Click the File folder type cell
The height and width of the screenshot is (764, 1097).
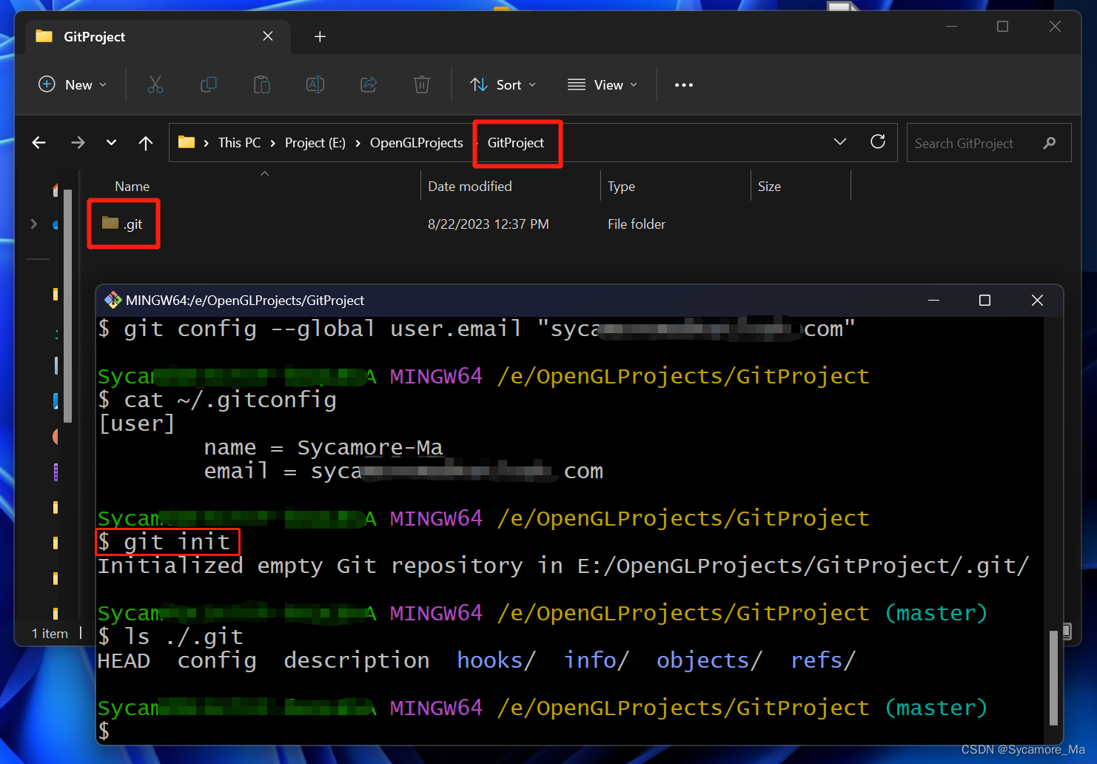click(x=637, y=224)
